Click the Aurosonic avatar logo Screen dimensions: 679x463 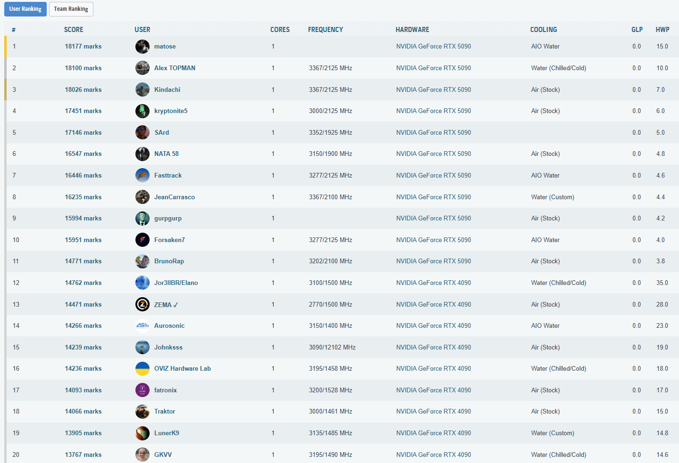pos(142,326)
